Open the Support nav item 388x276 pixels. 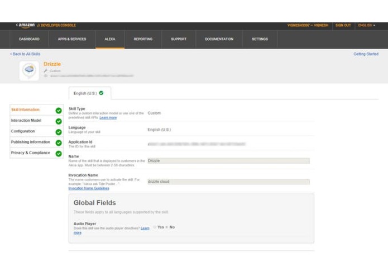pyautogui.click(x=179, y=39)
